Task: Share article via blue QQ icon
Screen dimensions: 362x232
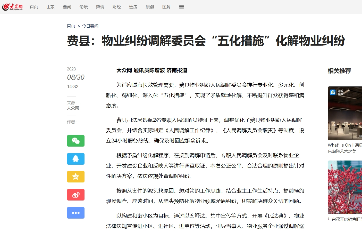Action: pyautogui.click(x=76, y=159)
